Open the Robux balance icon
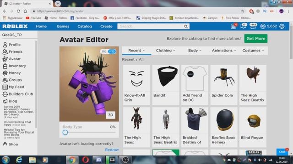Screen dimensions: 293x164 (x=263, y=26)
